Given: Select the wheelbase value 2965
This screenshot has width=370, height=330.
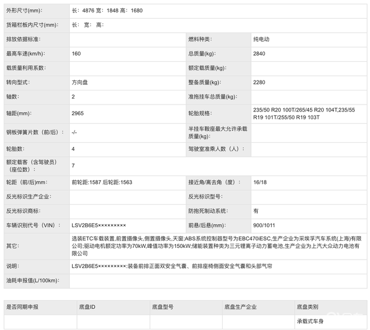Looking at the screenshot, I should click(x=78, y=113).
